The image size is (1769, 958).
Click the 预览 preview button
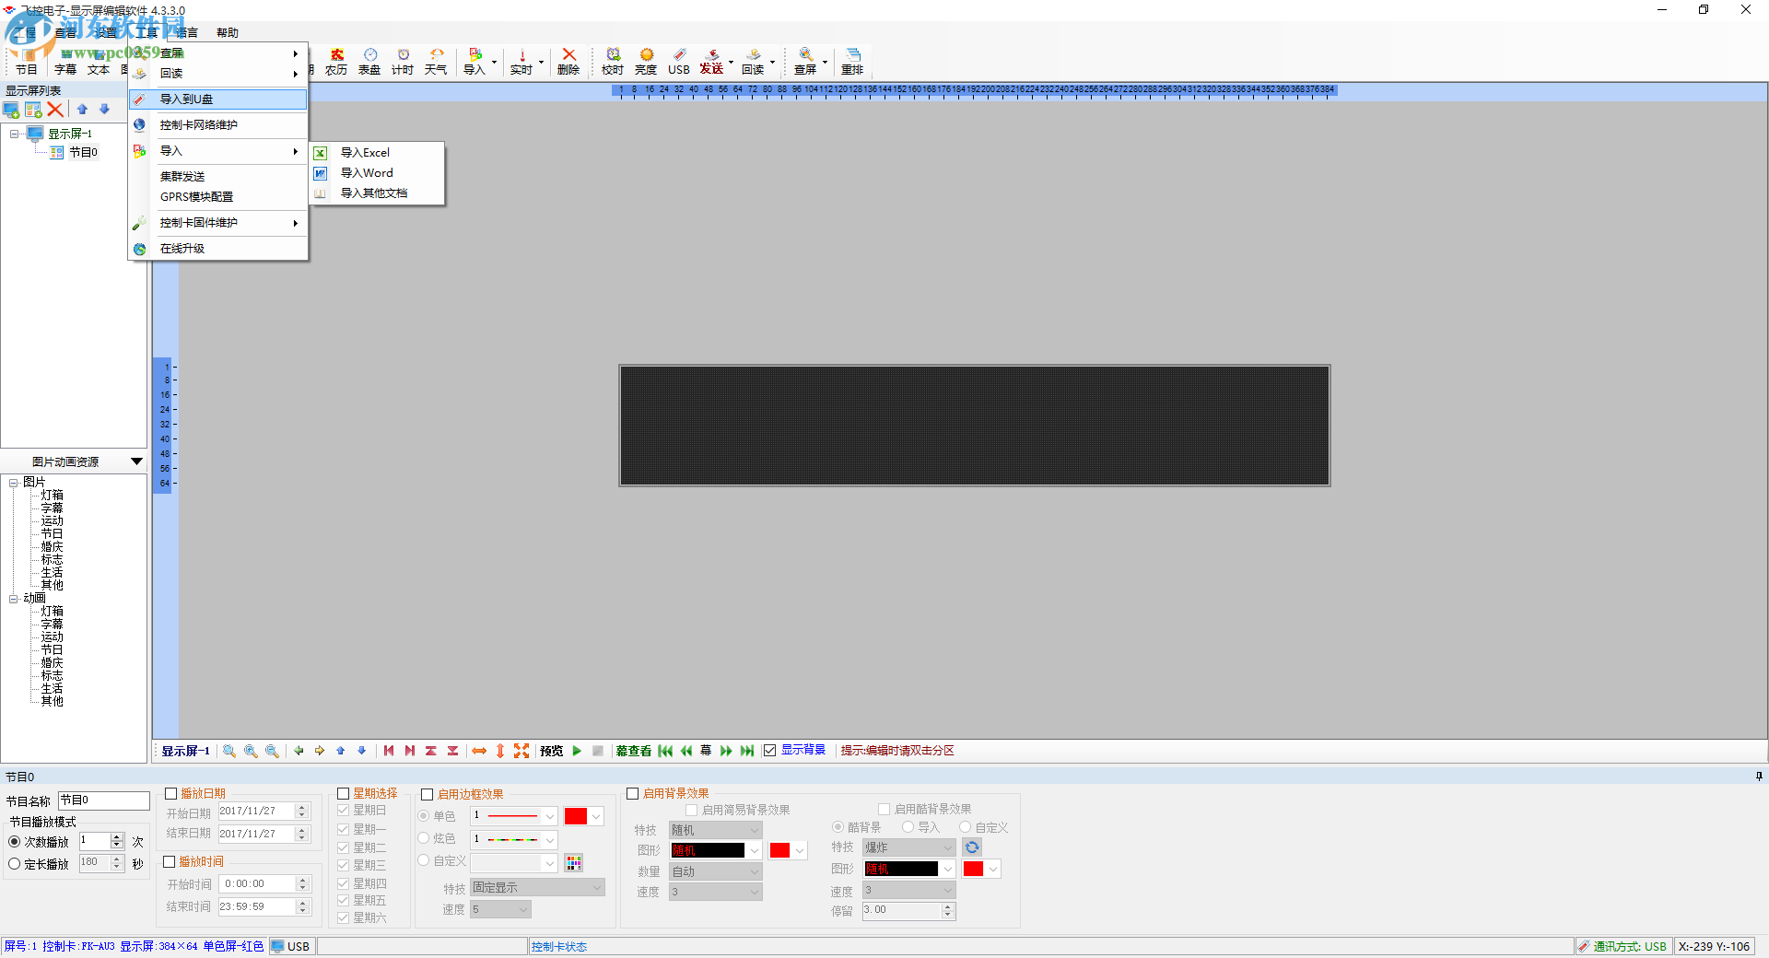coord(551,751)
